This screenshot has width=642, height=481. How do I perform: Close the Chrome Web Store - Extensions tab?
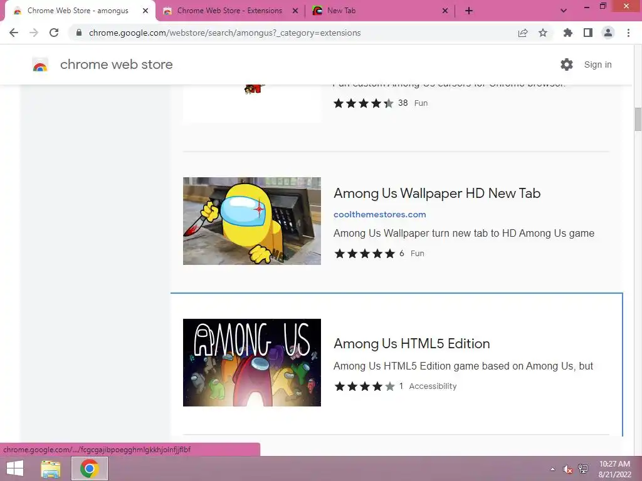295,11
